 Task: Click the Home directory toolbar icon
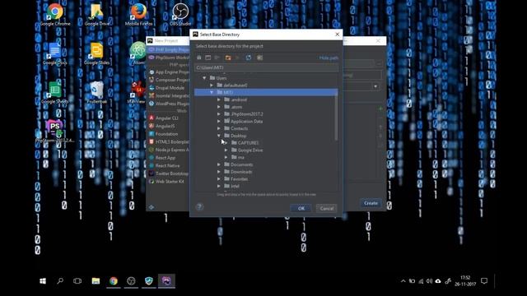pyautogui.click(x=199, y=58)
